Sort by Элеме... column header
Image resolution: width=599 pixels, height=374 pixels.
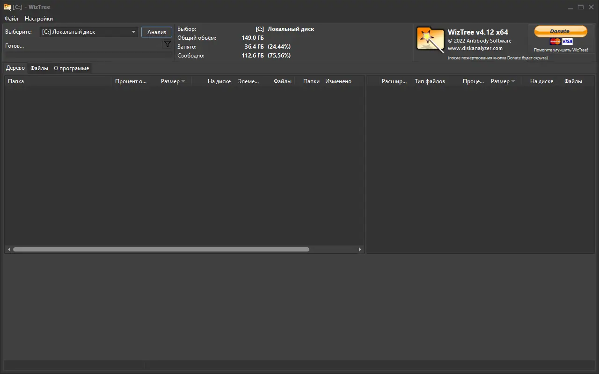coord(248,81)
